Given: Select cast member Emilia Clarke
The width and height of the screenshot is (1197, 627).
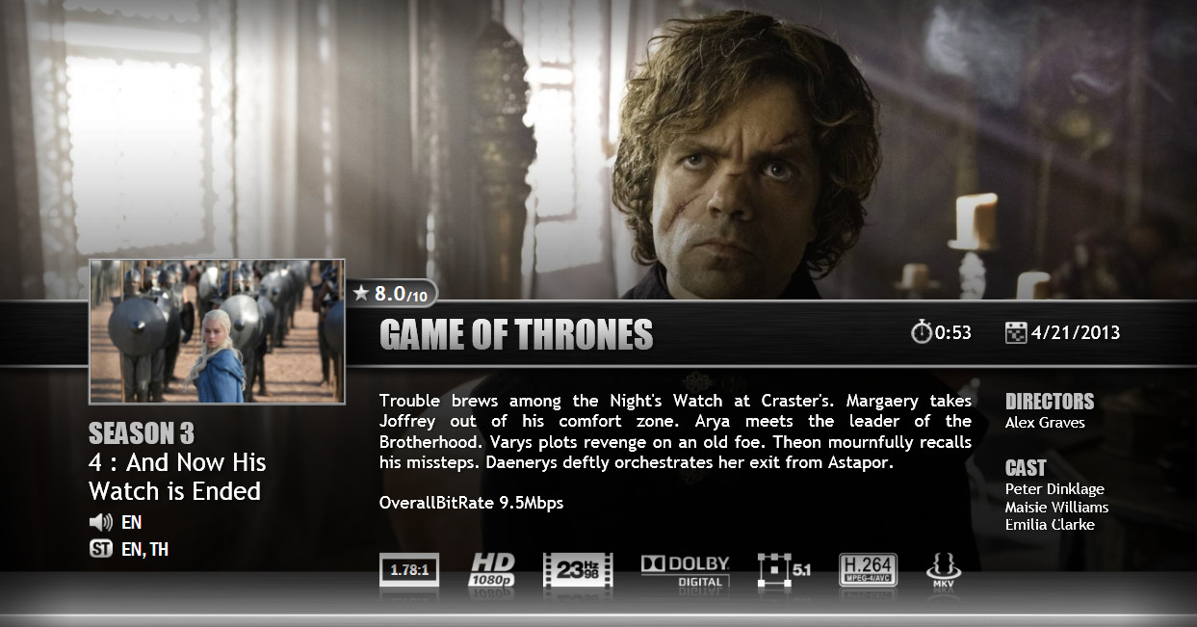Looking at the screenshot, I should pyautogui.click(x=1050, y=525).
